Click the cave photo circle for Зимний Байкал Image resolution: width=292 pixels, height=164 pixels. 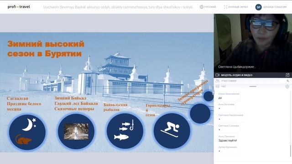pyautogui.click(x=76, y=131)
